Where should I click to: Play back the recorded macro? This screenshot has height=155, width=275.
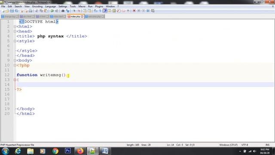[143, 11]
